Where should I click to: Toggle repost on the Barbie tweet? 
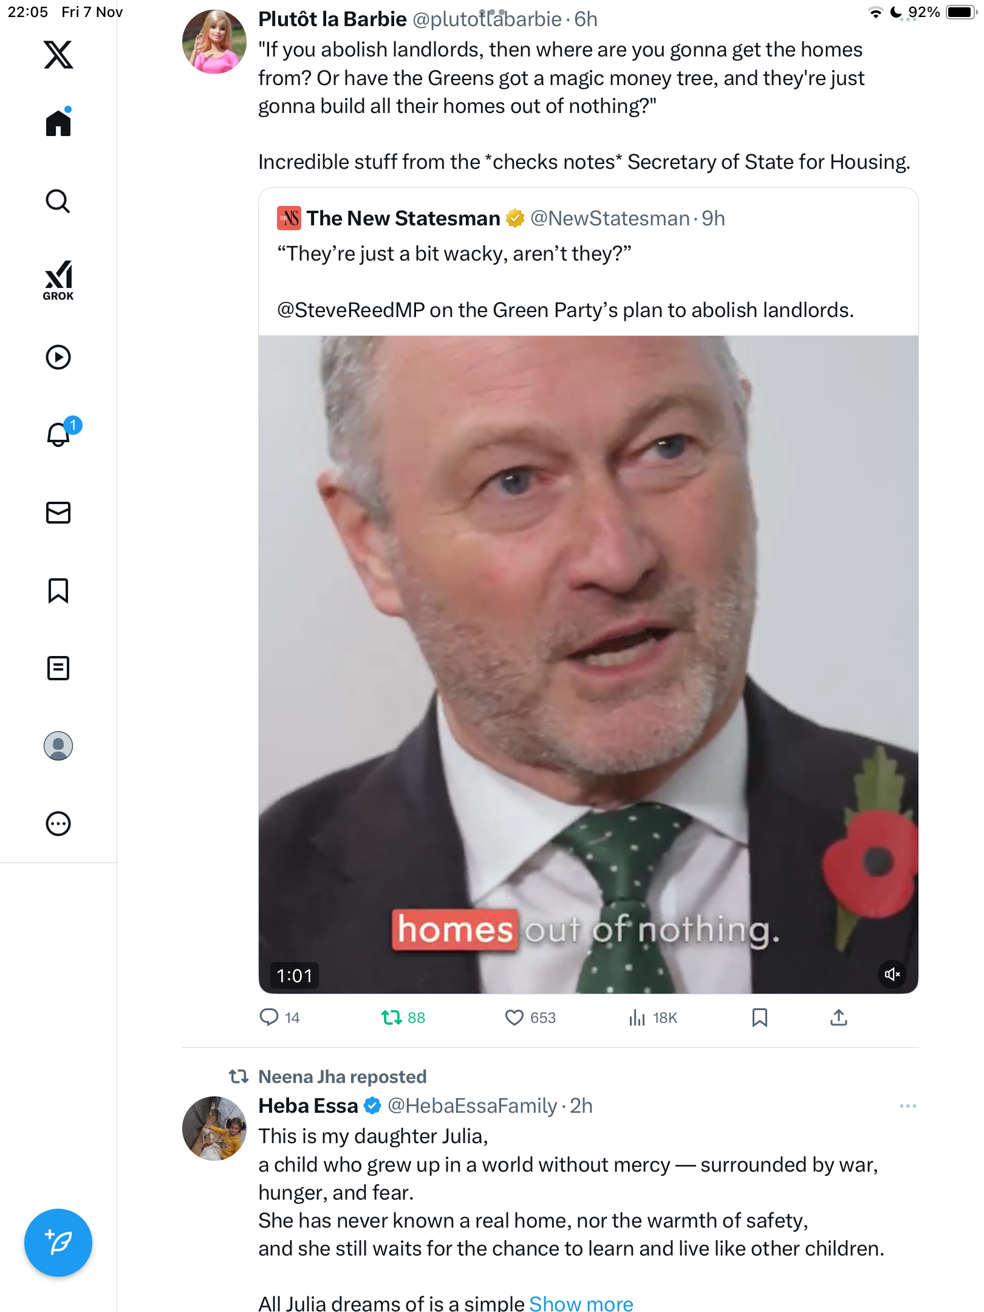click(x=392, y=1017)
